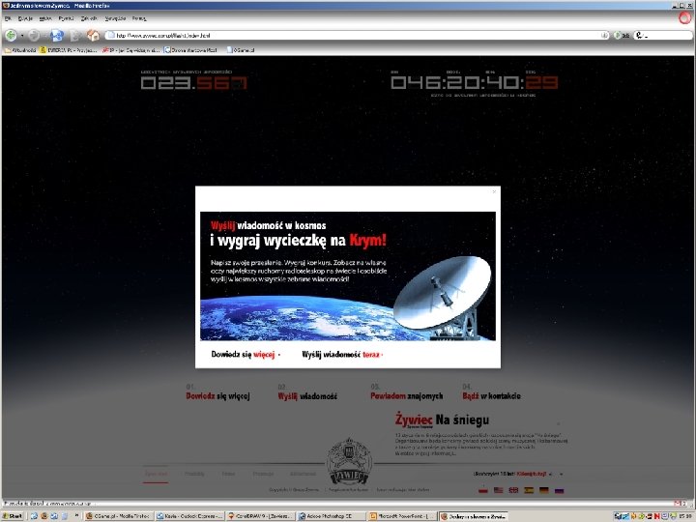Switch to CorelDRAW 9 taskbar window
The height and width of the screenshot is (522, 696).
(x=260, y=516)
